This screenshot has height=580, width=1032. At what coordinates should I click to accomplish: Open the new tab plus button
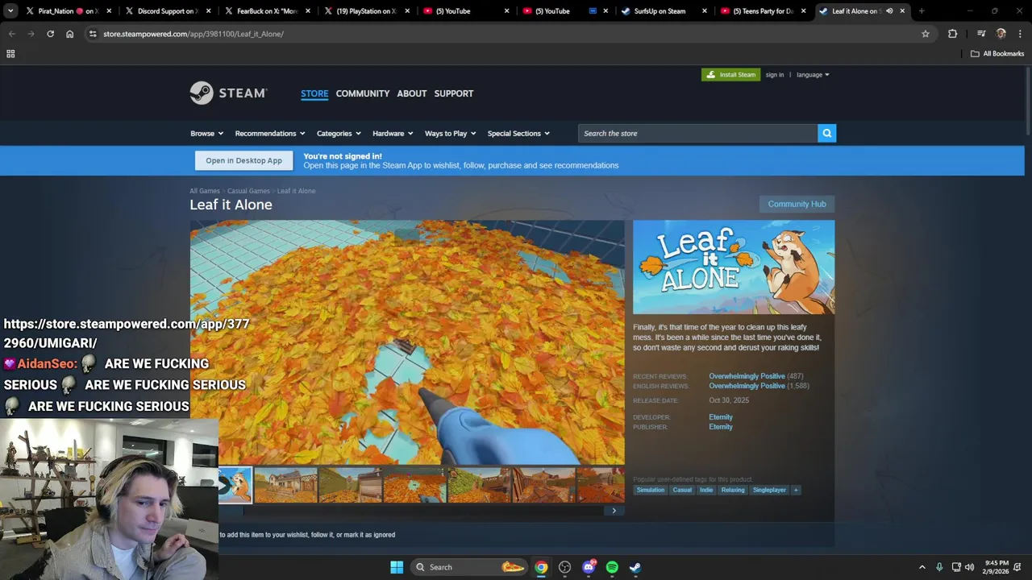click(921, 11)
